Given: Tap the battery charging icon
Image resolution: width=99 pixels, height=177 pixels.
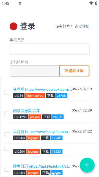Looking at the screenshot, I should 96,3.
